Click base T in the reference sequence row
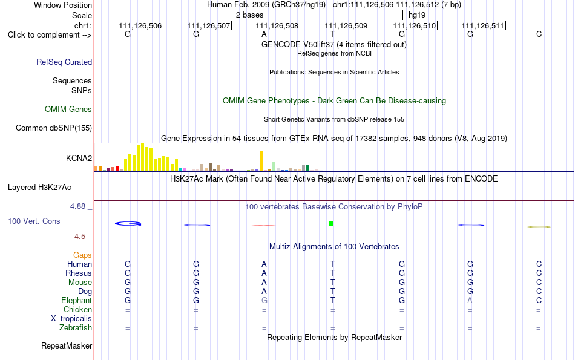The image size is (575, 360). click(333, 34)
